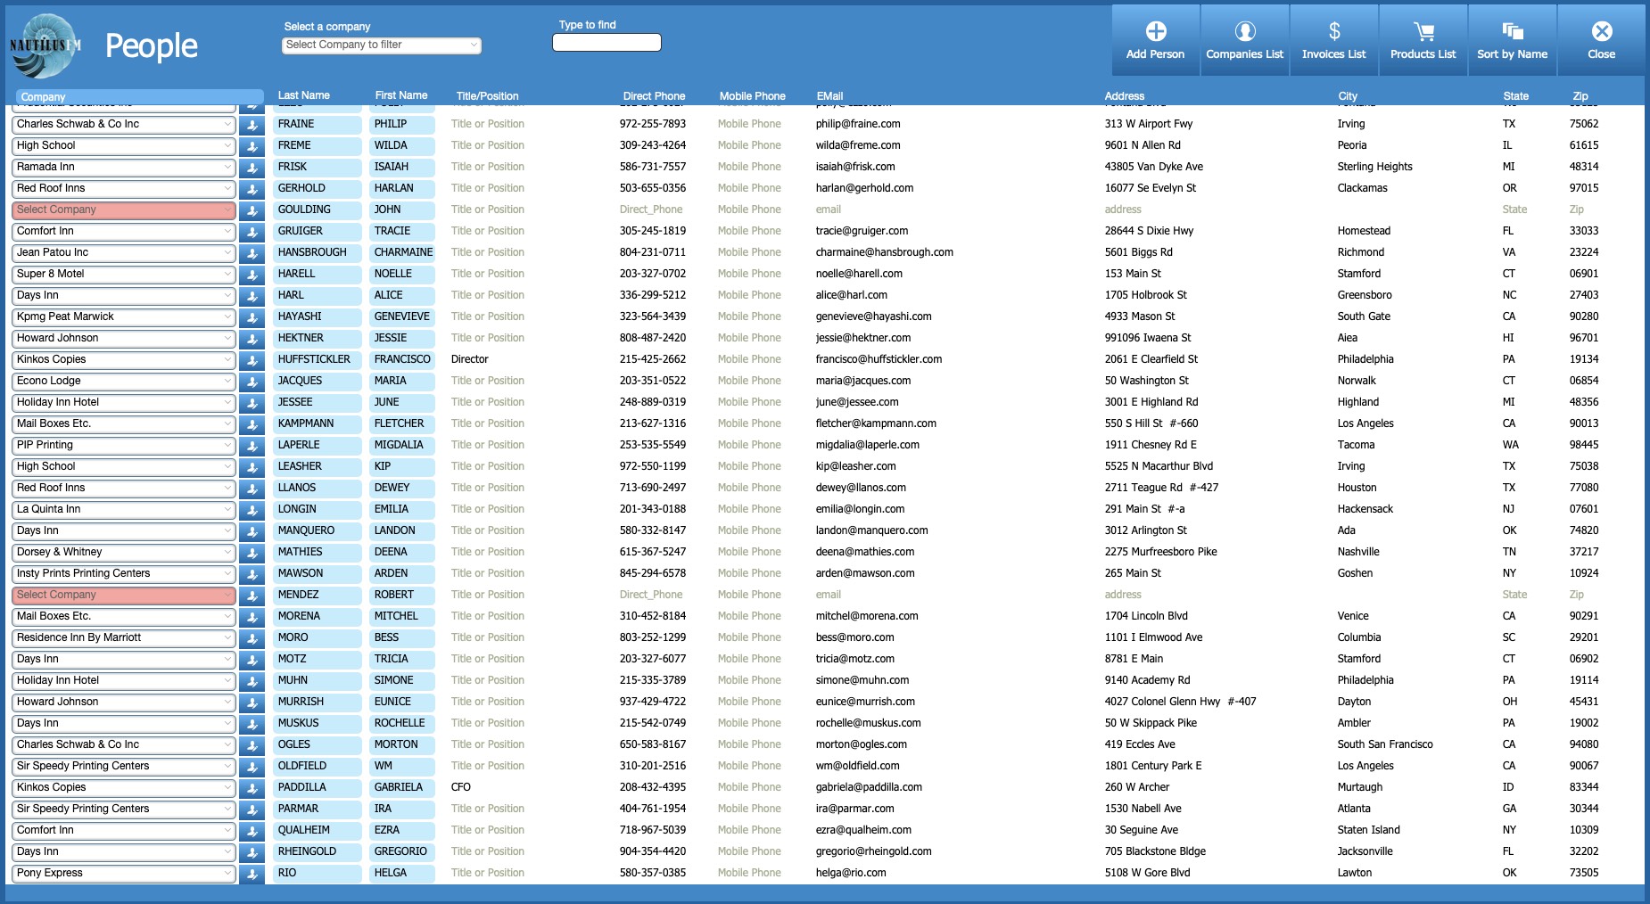The height and width of the screenshot is (904, 1650).
Task: Click first name field GREGORIO
Action: [x=402, y=851]
